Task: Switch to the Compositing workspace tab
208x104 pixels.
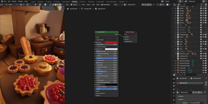Action: pos(100,2)
